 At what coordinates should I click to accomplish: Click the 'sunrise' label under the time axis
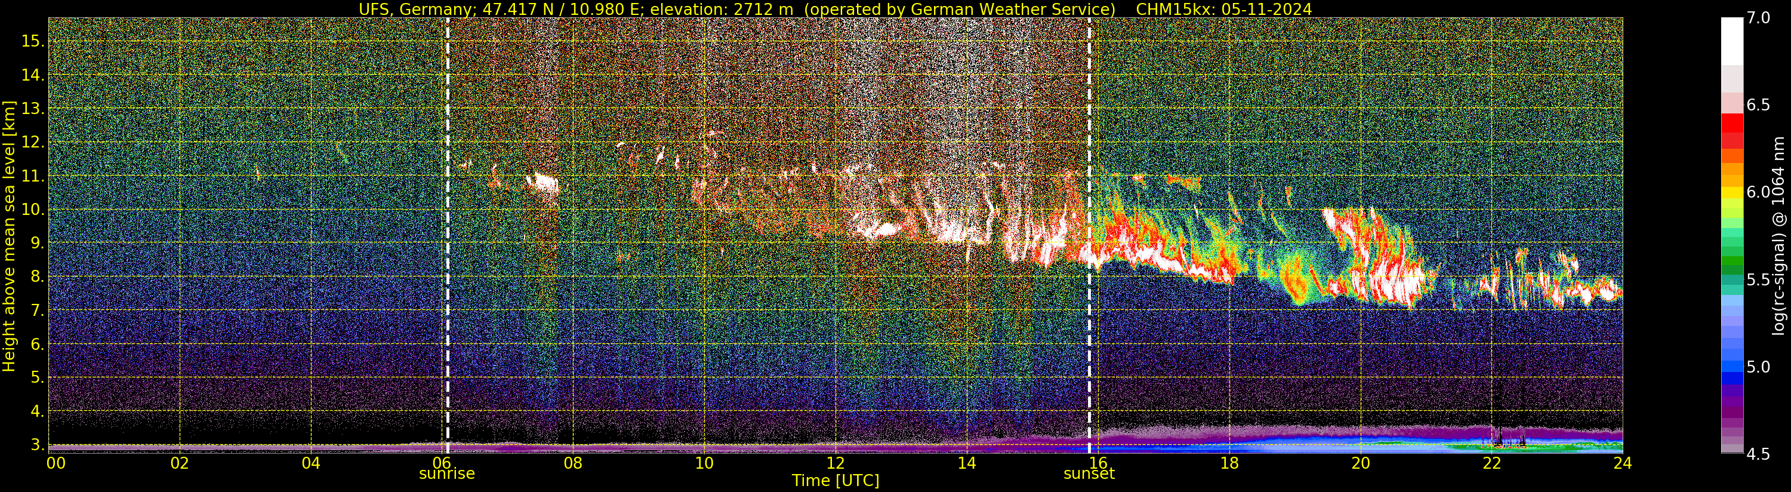point(446,474)
